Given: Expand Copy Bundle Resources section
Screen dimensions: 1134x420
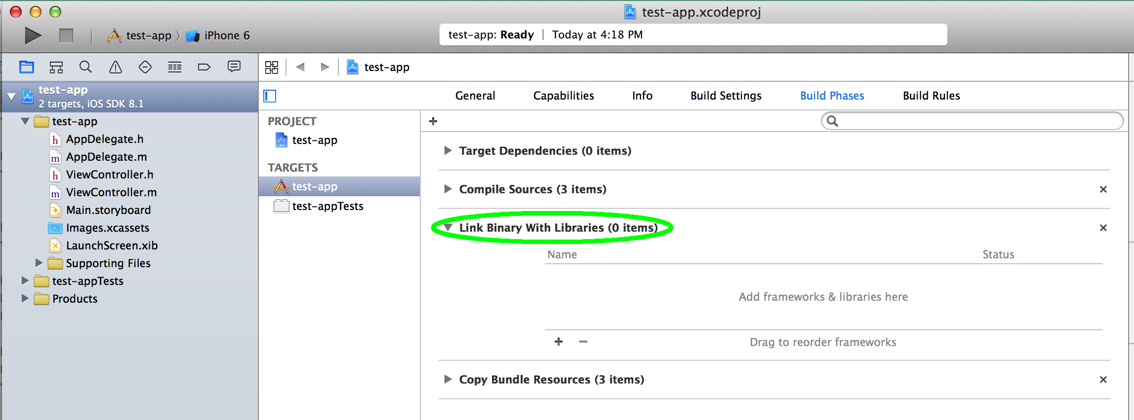Looking at the screenshot, I should (448, 379).
